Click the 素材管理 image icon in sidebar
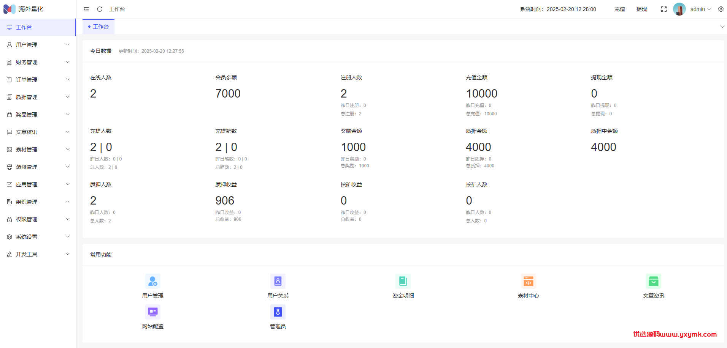The height and width of the screenshot is (348, 727). (10, 150)
